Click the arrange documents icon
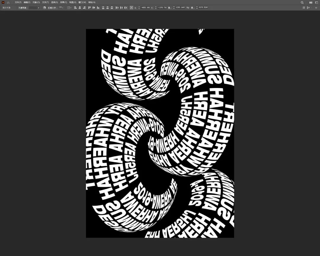Image resolution: width=320 pixels, height=256 pixels. pos(311,2)
